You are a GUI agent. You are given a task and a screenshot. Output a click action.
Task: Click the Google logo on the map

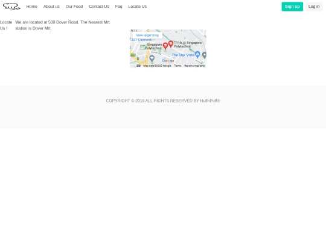pos(168,61)
